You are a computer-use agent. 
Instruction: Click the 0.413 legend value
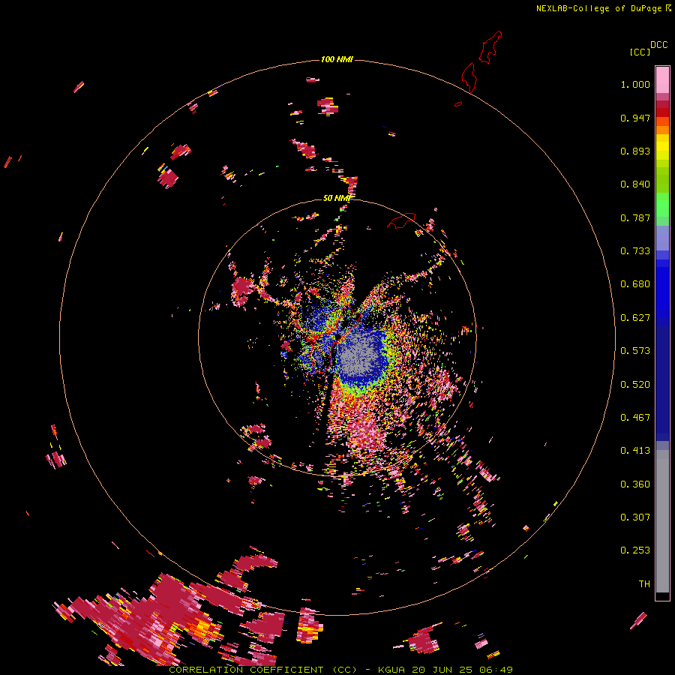pos(635,451)
